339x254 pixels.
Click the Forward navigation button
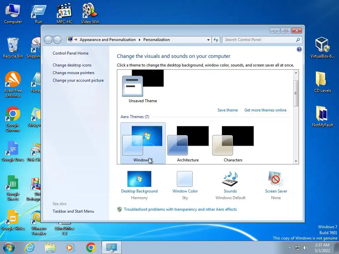(x=57, y=40)
